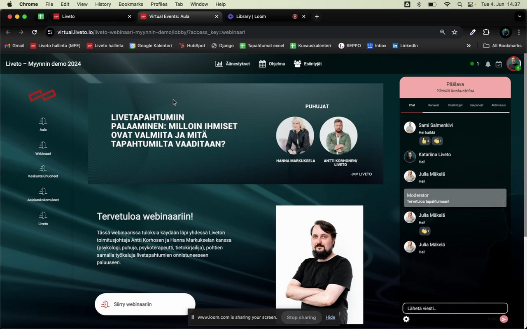Open Esiintyjät speakers in top bar
The width and height of the screenshot is (527, 329).
[308, 64]
